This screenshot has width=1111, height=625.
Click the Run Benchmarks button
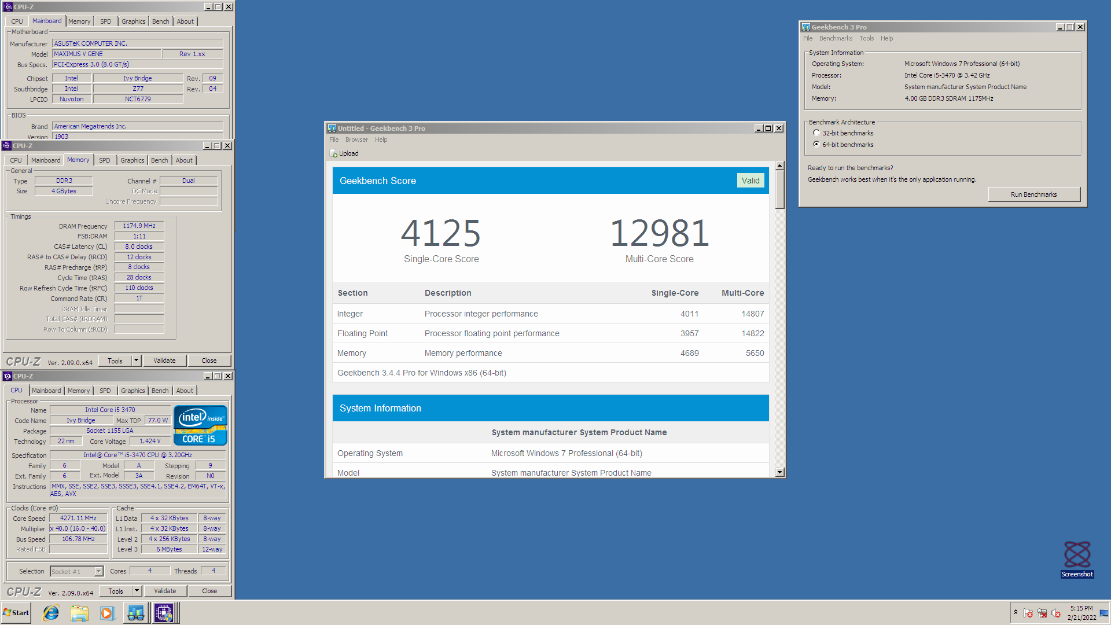click(1033, 194)
